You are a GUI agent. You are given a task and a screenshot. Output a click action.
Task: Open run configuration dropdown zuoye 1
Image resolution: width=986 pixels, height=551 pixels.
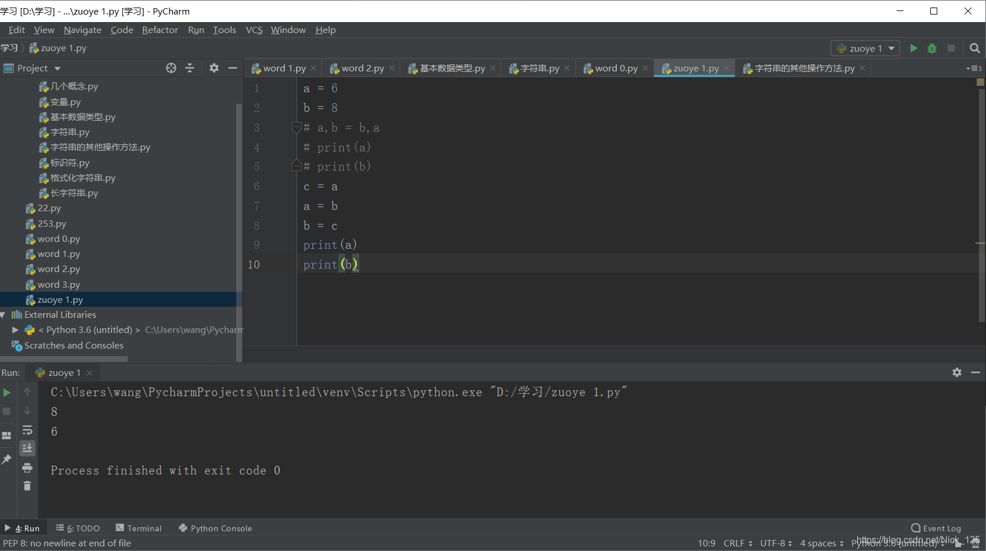coord(865,48)
